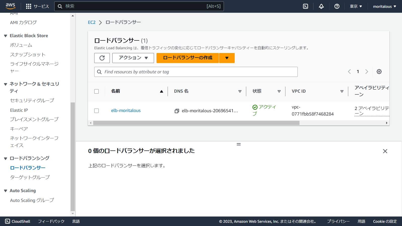Viewport: 402px width, 226px height.
Task: Select the elb-moritalous row checkbox
Action: [96, 111]
